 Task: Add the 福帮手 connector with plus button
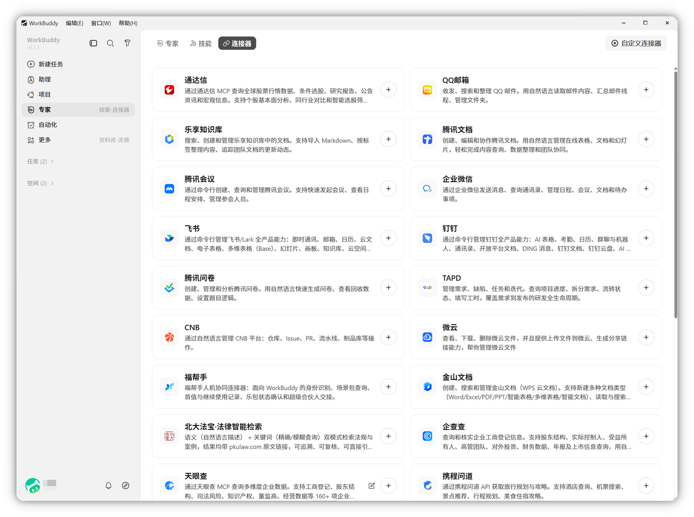[388, 387]
